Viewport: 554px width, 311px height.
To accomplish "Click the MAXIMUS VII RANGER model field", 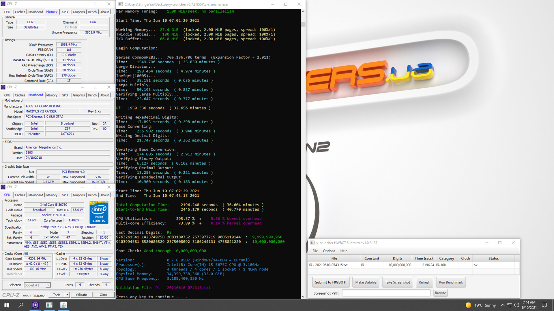I will pyautogui.click(x=52, y=111).
